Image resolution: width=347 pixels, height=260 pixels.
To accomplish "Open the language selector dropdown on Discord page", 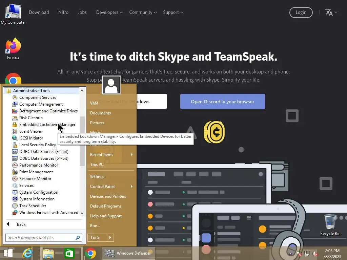I will point(331,13).
